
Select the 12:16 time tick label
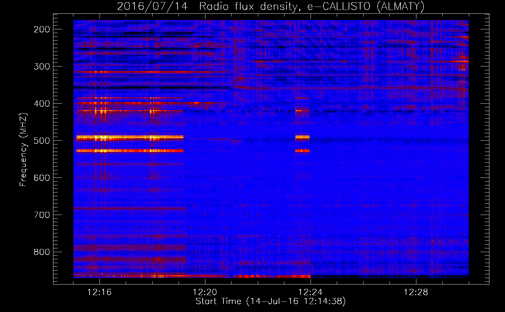[100, 292]
